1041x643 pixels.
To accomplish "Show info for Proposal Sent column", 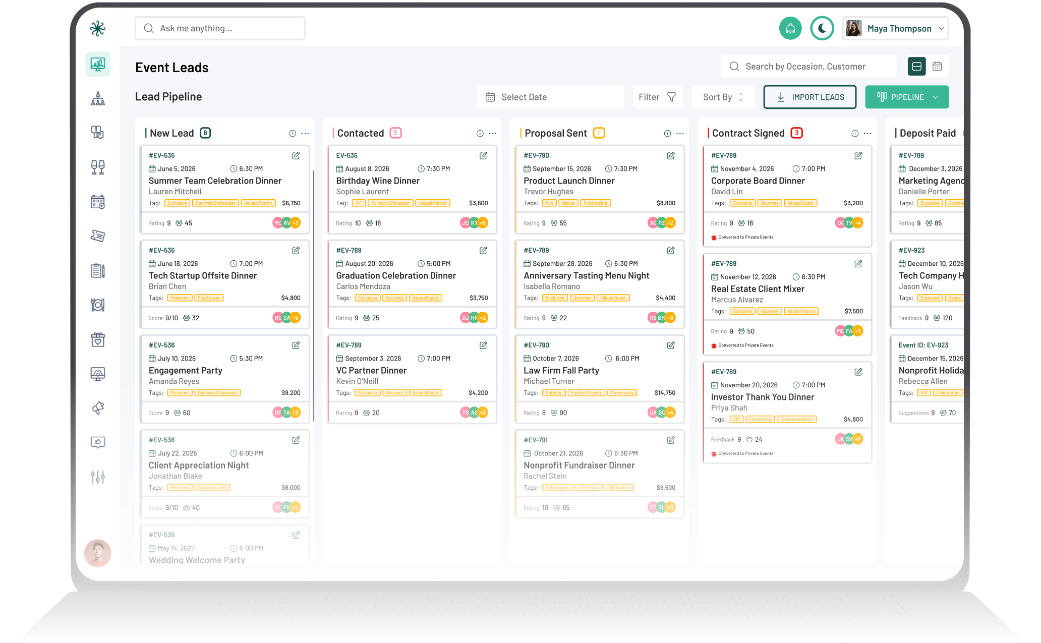I will [x=667, y=134].
